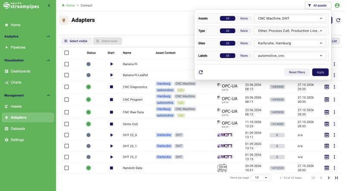
Task: Check the CNC Program row checkbox
Action: [66, 100]
